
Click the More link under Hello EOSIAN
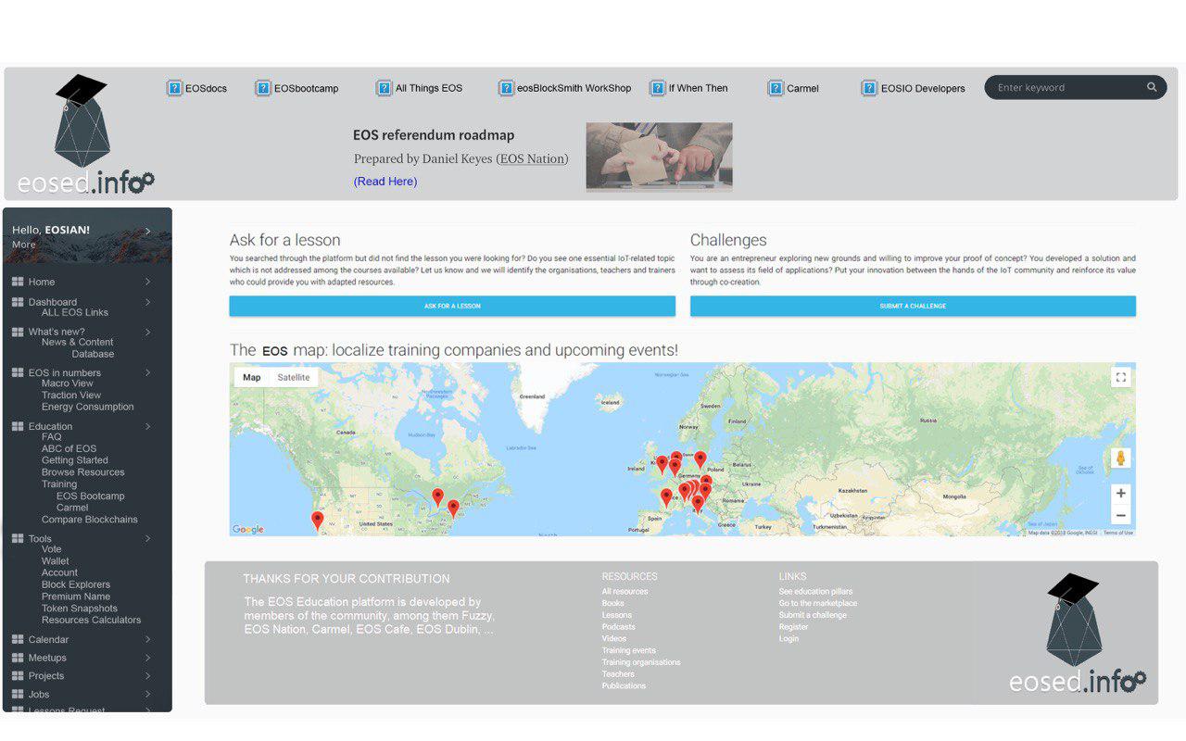click(x=24, y=245)
